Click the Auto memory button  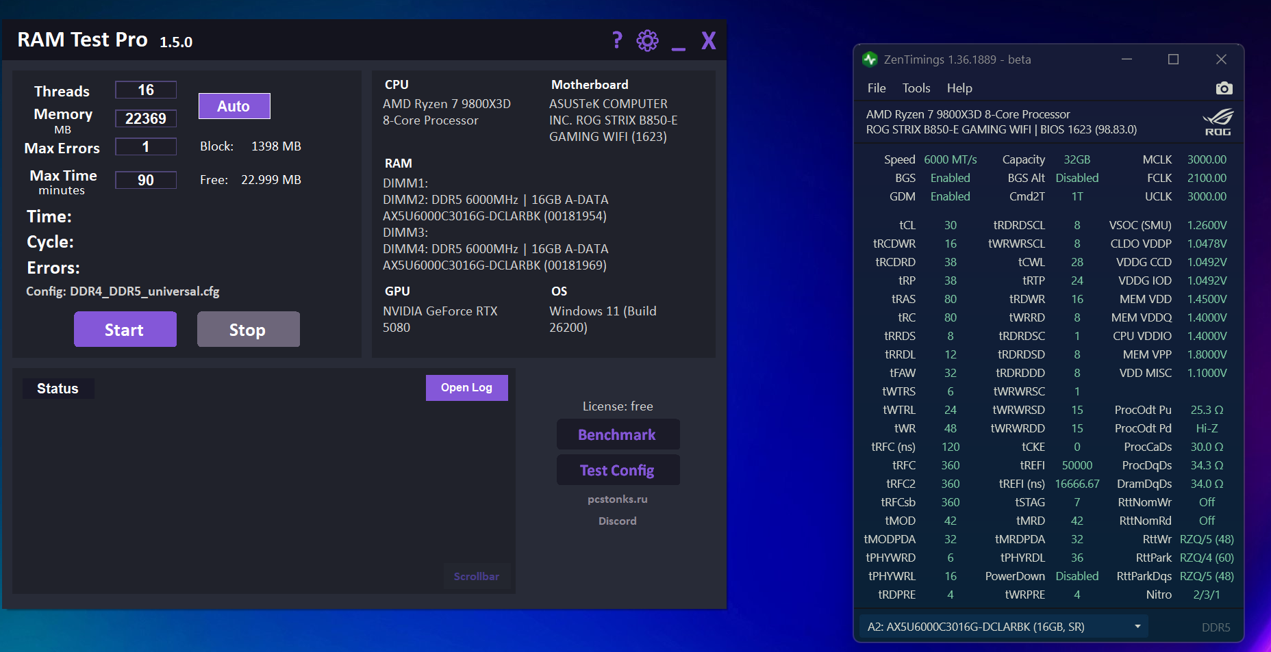point(234,106)
